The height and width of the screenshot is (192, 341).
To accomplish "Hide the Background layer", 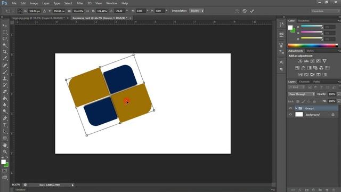I will click(290, 115).
